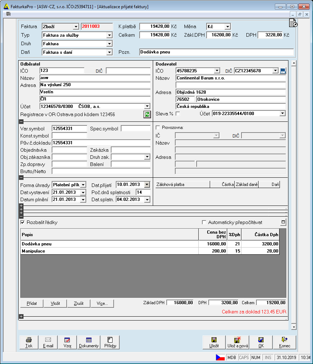Expand the Forma úhrady dropdown

point(83,185)
